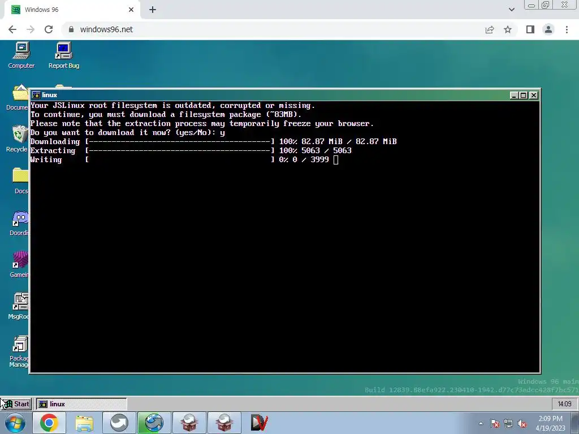The width and height of the screenshot is (579, 434).
Task: Click the line "Please note that the extraction process"
Action: point(202,124)
